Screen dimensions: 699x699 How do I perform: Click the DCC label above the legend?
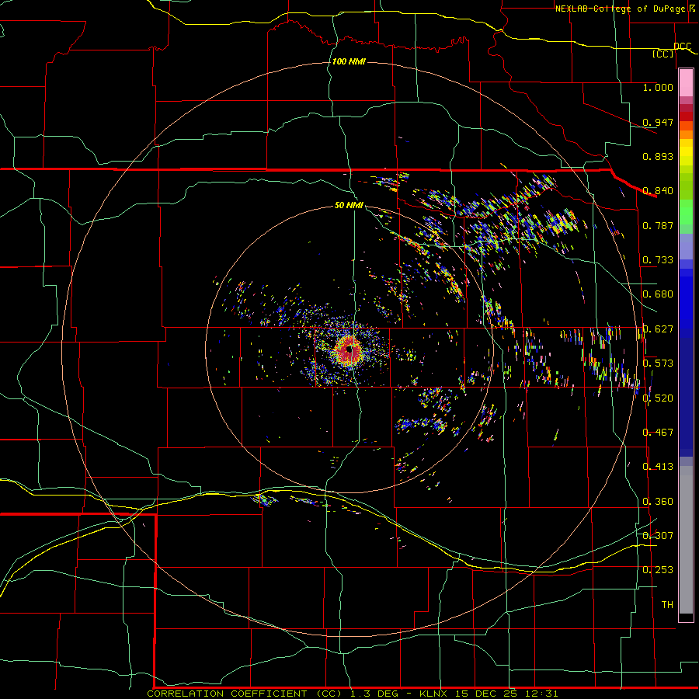[682, 46]
